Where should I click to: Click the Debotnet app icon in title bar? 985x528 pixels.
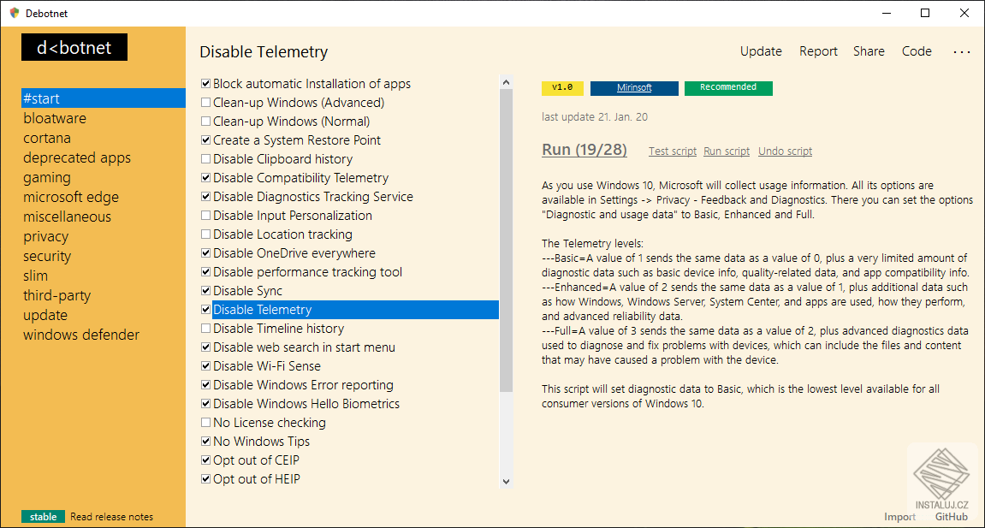point(14,13)
